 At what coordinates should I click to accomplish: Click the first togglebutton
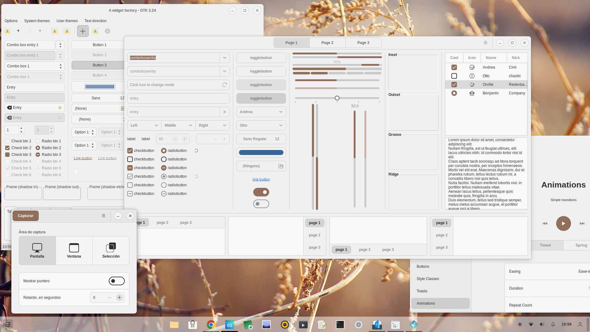261,58
